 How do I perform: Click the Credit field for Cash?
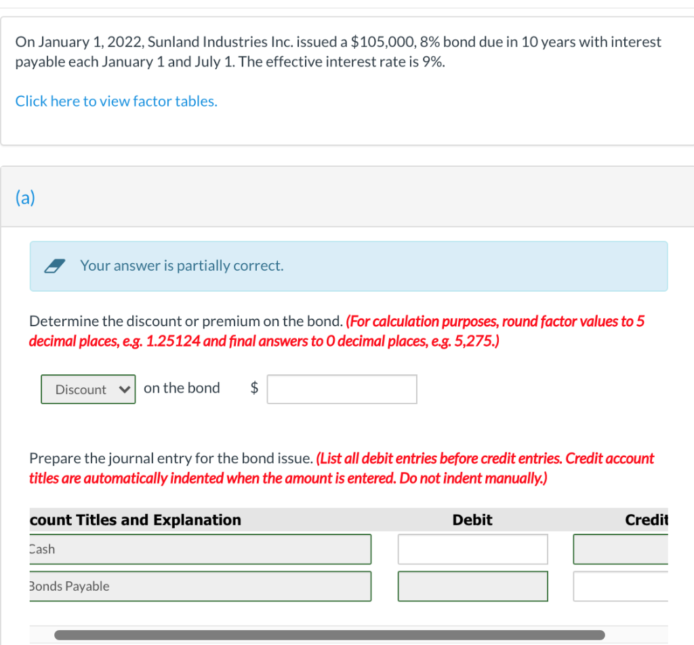pos(621,549)
